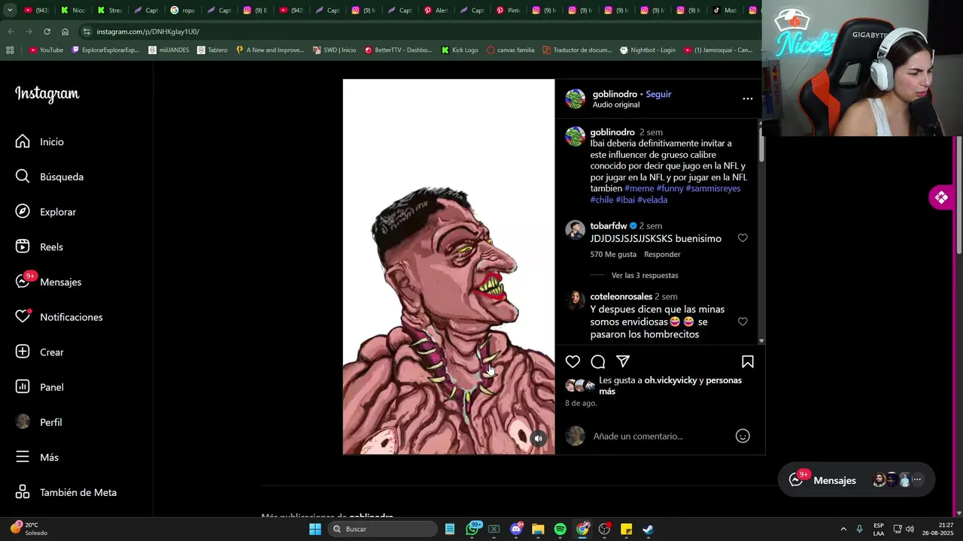Click the Instagram logo
This screenshot has height=541, width=963.
(x=47, y=94)
